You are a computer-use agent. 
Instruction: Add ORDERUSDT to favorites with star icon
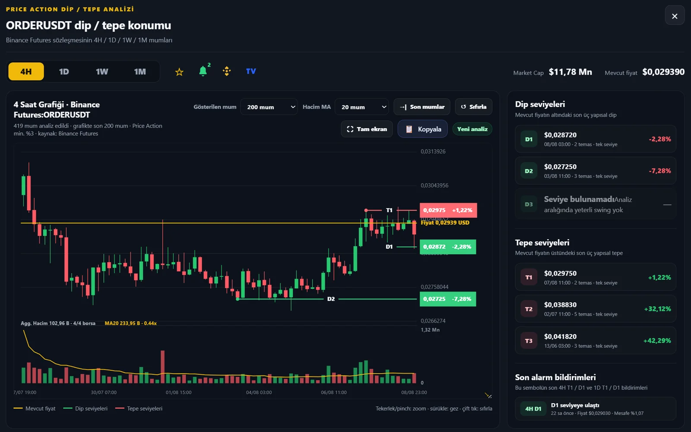point(179,72)
